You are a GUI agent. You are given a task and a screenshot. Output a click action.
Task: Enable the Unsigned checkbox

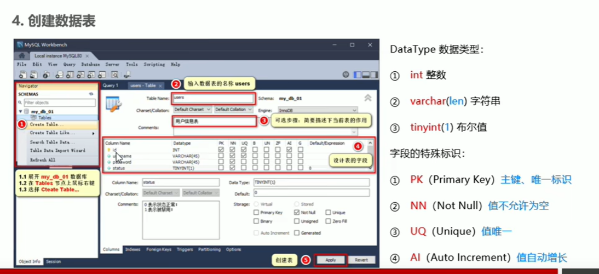297,221
